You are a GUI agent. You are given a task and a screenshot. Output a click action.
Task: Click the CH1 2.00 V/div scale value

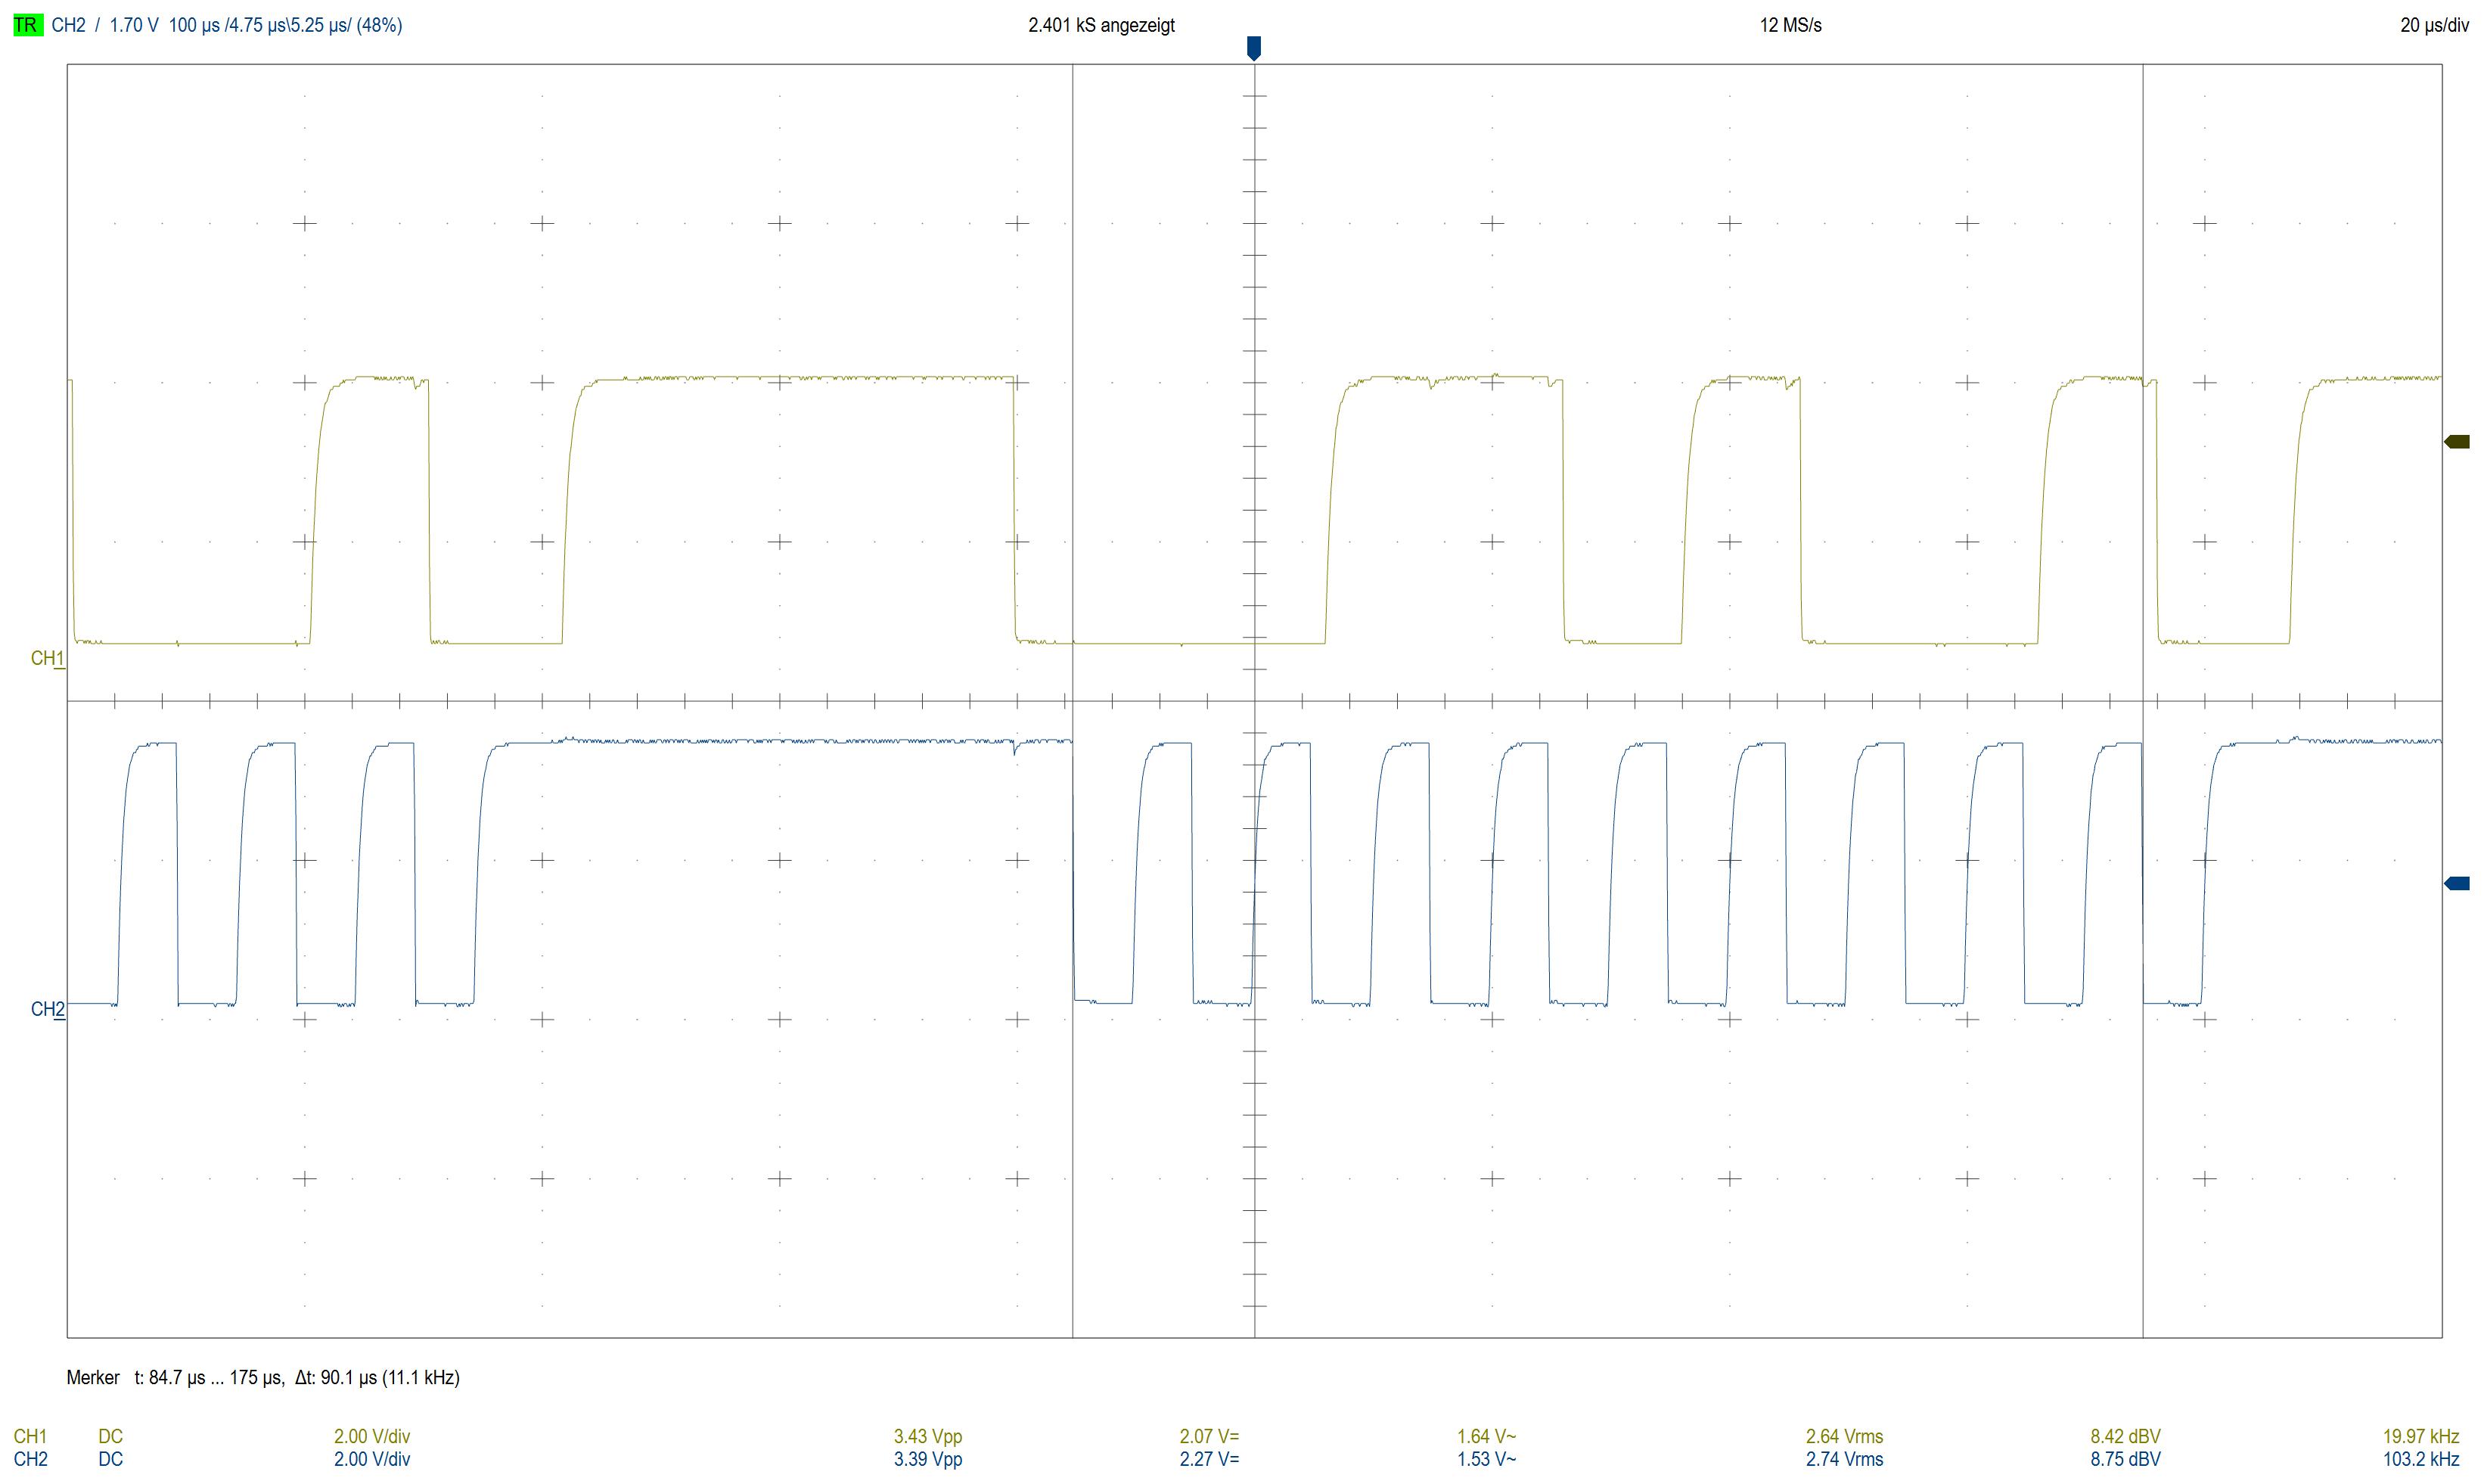[372, 1436]
